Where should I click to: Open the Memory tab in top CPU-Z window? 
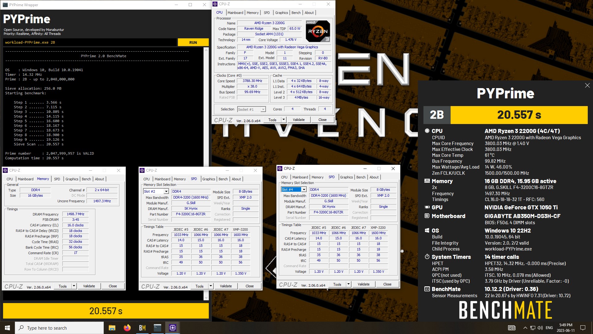253,13
